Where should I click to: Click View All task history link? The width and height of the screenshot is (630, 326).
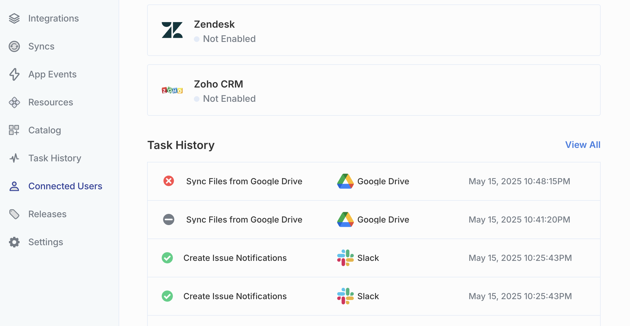583,145
